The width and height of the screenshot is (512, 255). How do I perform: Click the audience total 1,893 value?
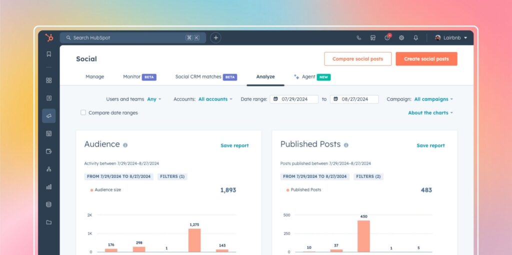click(x=228, y=190)
